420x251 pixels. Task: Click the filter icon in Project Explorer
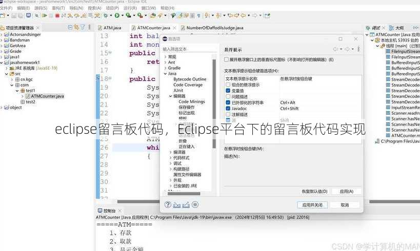point(83,27)
